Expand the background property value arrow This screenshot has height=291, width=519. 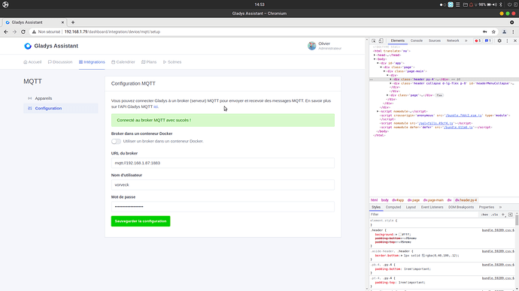396,235
